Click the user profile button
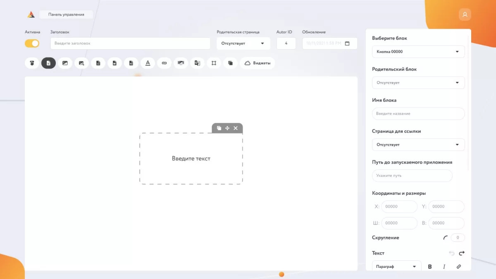Image resolution: width=496 pixels, height=279 pixels. [x=465, y=14]
